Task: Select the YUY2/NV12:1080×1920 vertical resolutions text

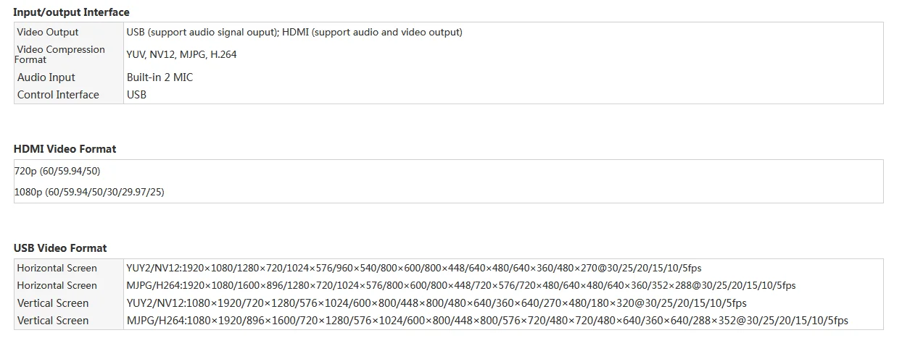Action: (436, 303)
